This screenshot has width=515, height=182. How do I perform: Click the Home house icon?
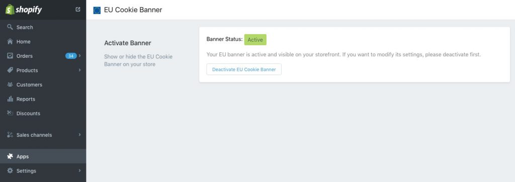click(10, 41)
